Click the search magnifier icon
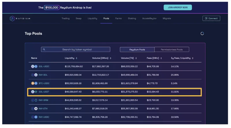This screenshot has height=128, width=231. tap(44, 49)
